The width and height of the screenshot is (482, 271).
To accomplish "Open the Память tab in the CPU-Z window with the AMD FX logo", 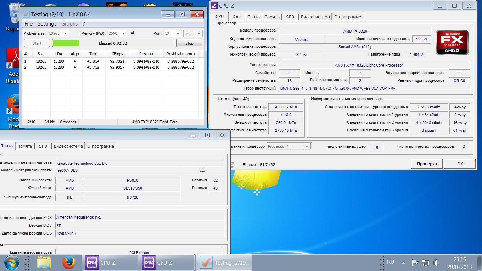I will tap(272, 17).
